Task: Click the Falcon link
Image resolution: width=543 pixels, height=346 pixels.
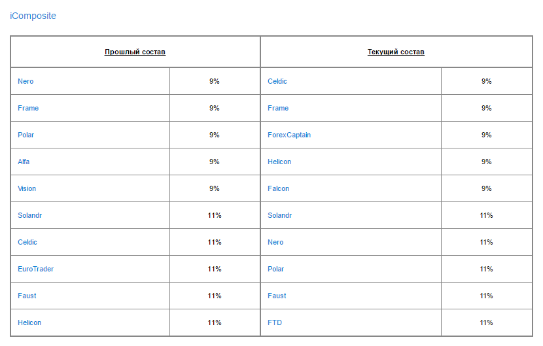Action: tap(278, 188)
